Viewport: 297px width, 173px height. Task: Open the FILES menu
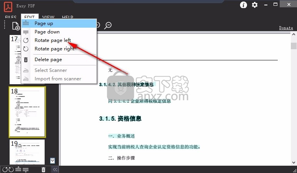[x=11, y=17]
